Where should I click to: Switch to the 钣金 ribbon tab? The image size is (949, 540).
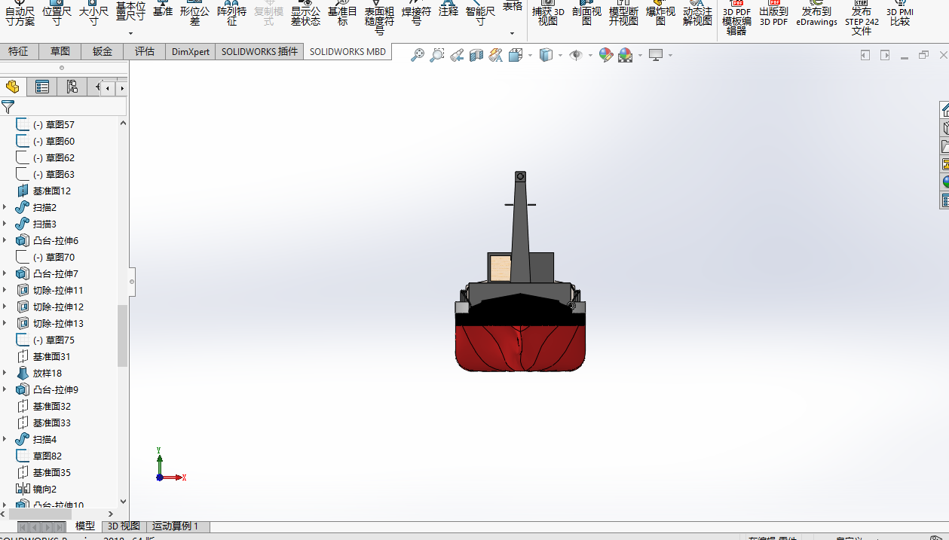point(103,51)
